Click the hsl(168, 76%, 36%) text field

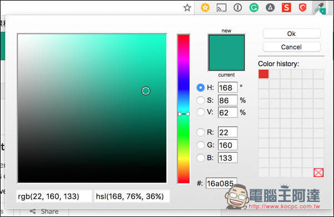tap(131, 196)
